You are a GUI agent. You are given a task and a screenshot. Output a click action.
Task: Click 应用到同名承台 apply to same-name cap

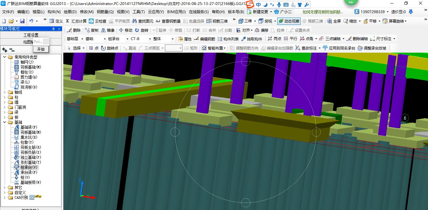pos(339,48)
